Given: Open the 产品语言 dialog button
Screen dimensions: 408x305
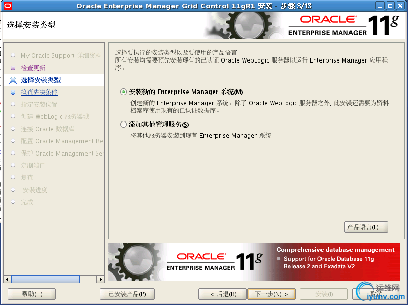Looking at the screenshot, I should [x=366, y=227].
